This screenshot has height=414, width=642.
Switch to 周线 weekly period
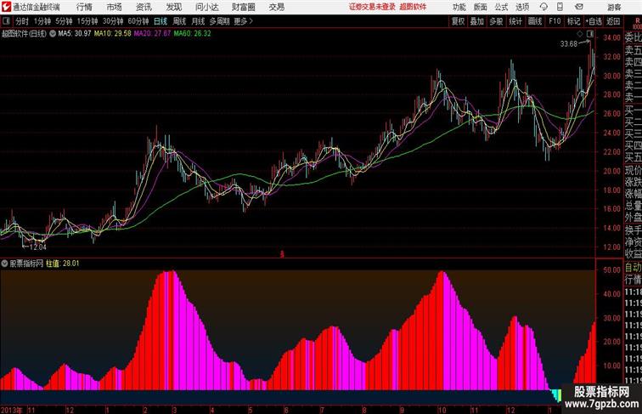[179, 21]
